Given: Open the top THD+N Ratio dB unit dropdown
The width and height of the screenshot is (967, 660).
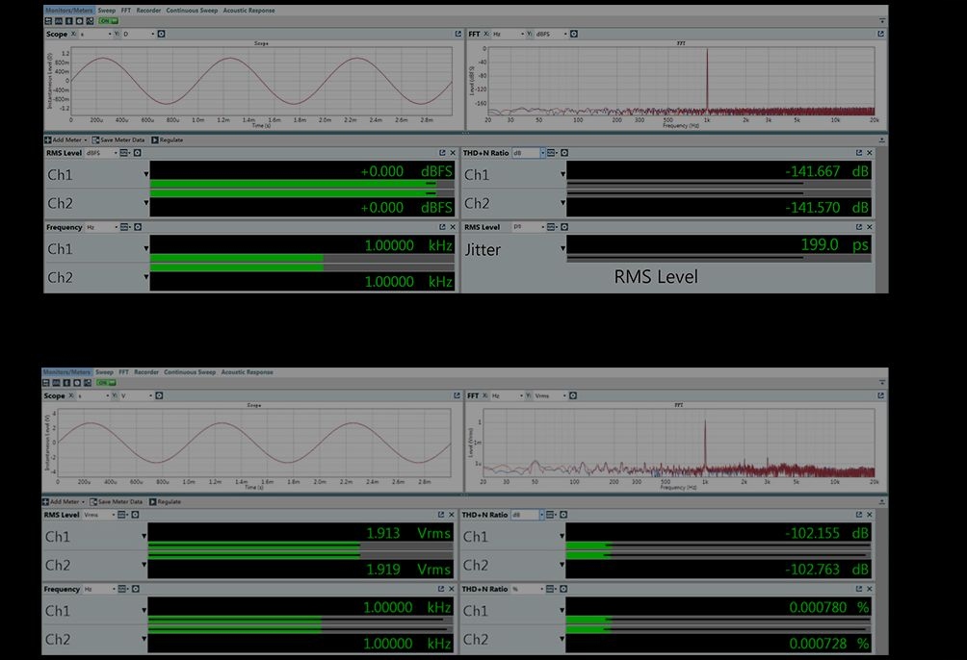Looking at the screenshot, I should pyautogui.click(x=542, y=152).
